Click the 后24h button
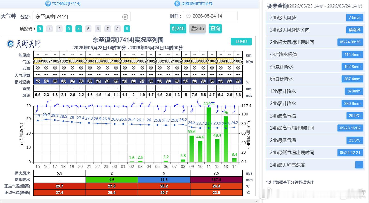Image resolution: width=369 pixels, height=203 pixels. coord(197,28)
